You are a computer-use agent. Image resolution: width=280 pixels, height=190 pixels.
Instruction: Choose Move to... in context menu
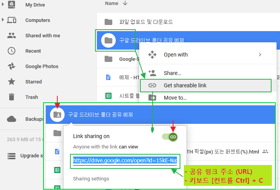pos(208,98)
